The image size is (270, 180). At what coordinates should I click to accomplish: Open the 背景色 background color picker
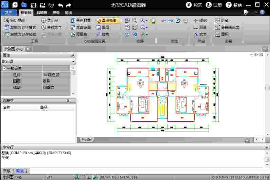(79, 35)
